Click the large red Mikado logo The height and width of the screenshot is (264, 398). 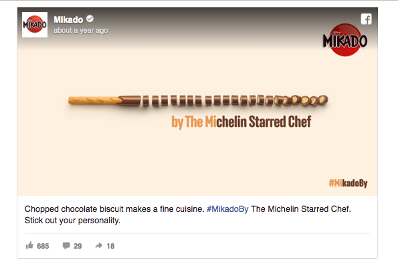pyautogui.click(x=345, y=40)
